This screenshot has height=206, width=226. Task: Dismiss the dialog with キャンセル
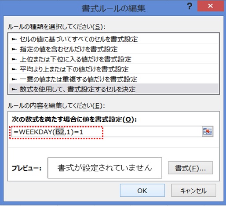(x=193, y=190)
